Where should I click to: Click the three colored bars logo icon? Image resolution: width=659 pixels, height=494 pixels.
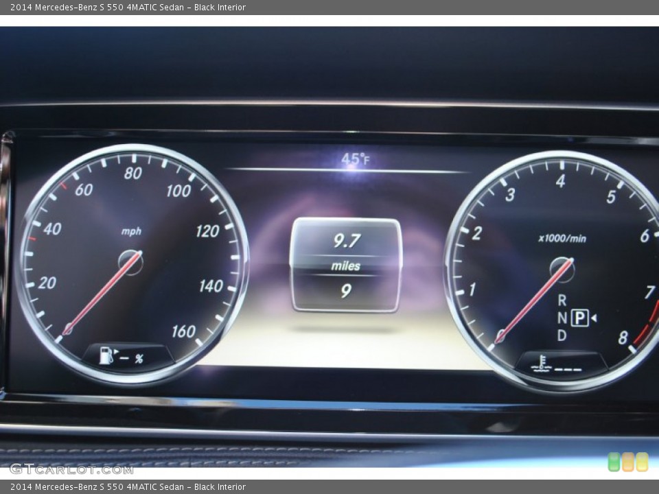coord(628,462)
